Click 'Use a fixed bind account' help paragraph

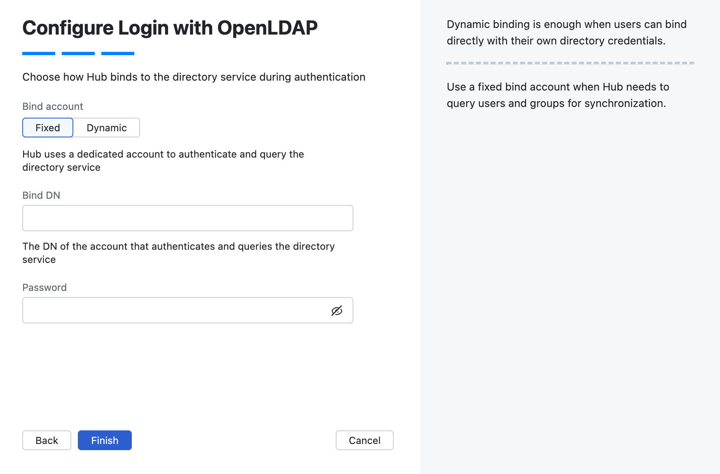[x=558, y=95]
